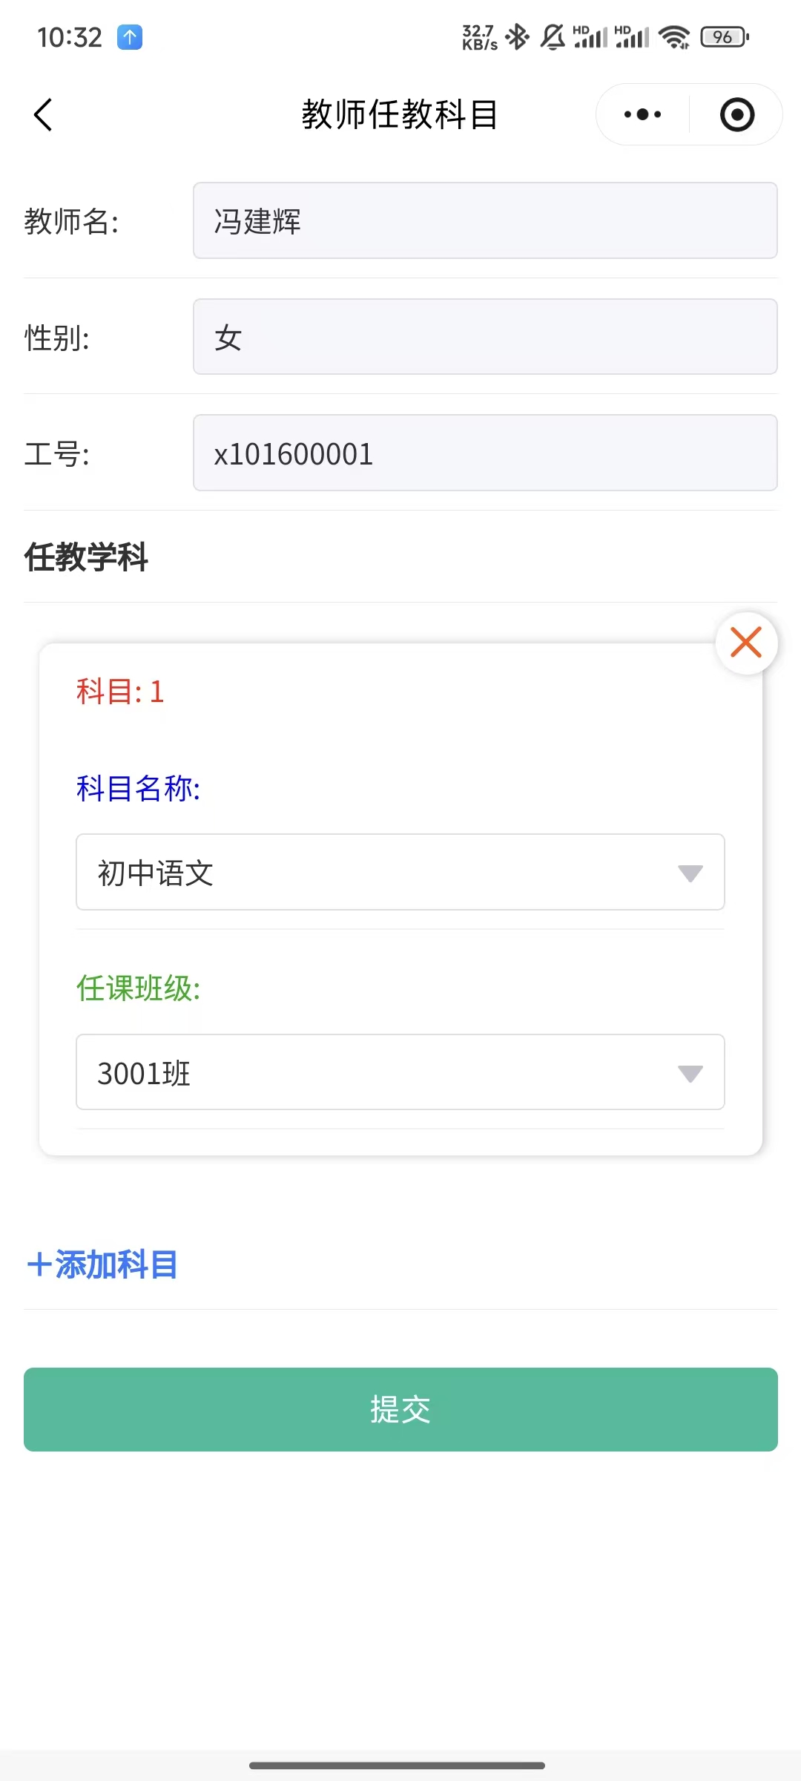Tap the battery indicator icon
Image resolution: width=801 pixels, height=1781 pixels.
(725, 36)
